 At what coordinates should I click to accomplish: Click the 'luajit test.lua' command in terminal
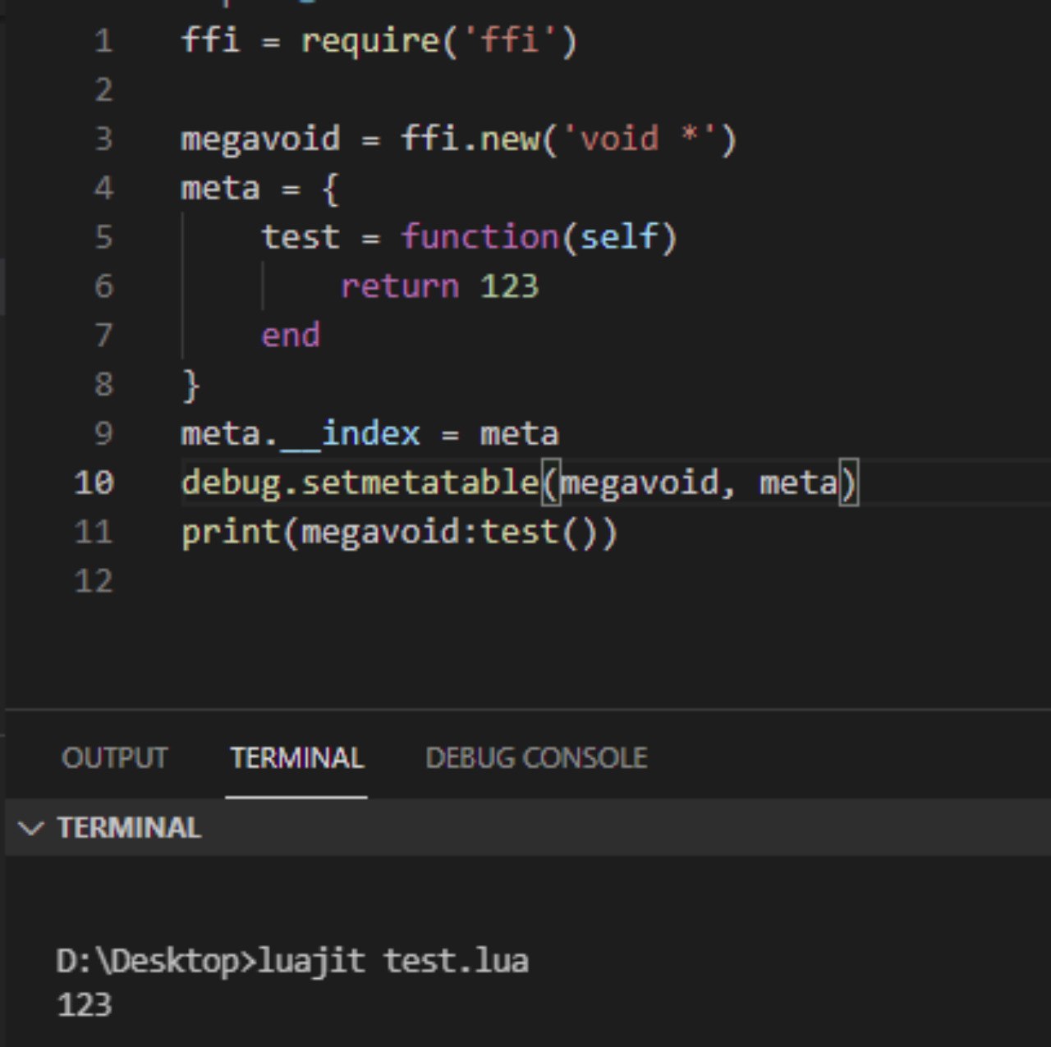393,960
